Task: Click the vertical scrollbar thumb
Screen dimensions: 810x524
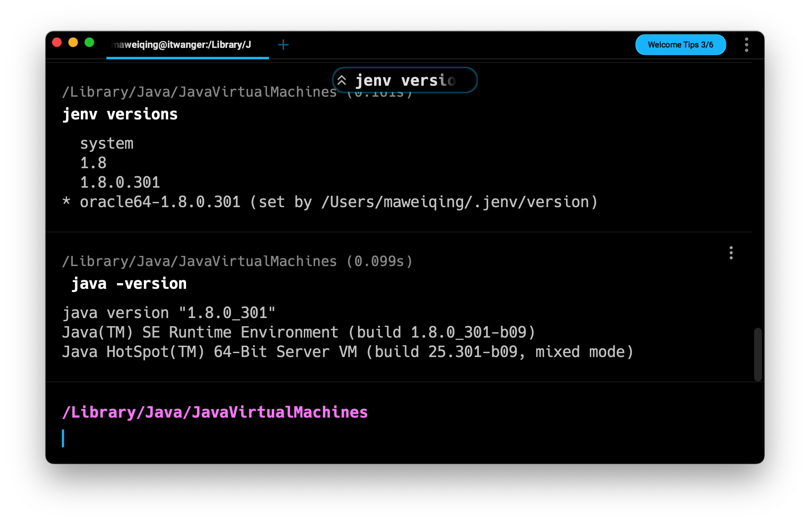Action: [758, 354]
